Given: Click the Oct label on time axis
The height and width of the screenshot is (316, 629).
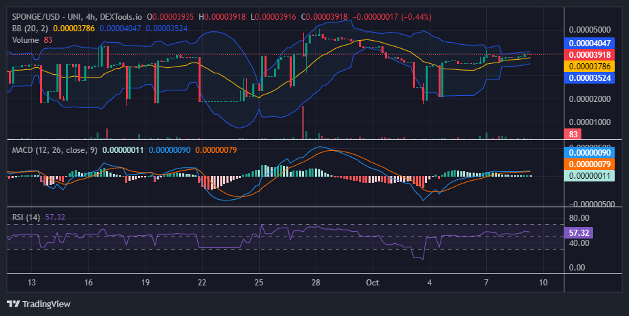Looking at the screenshot, I should (x=372, y=283).
